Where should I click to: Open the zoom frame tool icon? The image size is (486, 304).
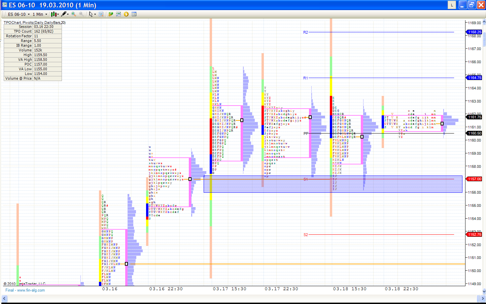101,14
